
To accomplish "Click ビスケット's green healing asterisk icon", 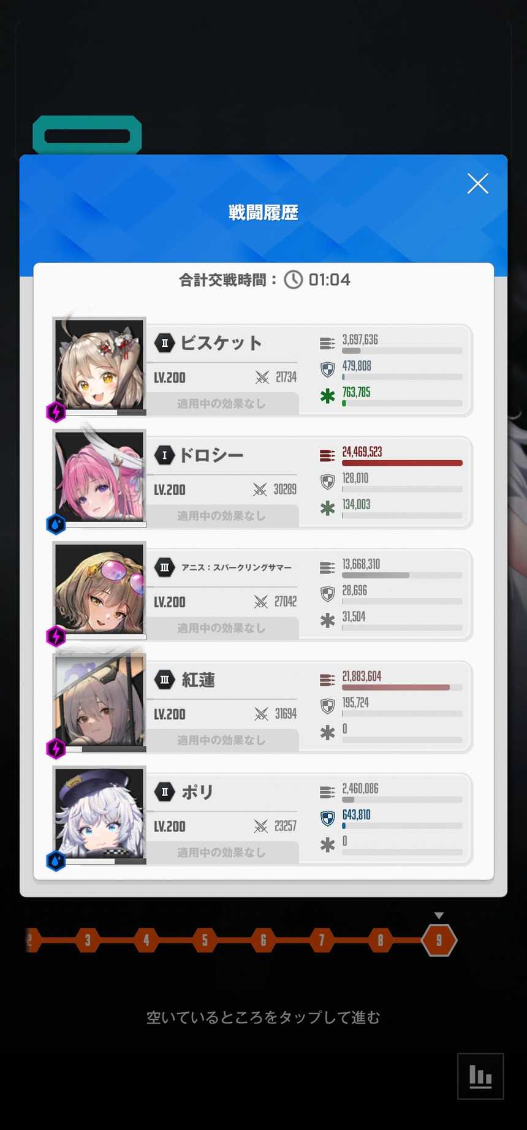I will tap(328, 396).
